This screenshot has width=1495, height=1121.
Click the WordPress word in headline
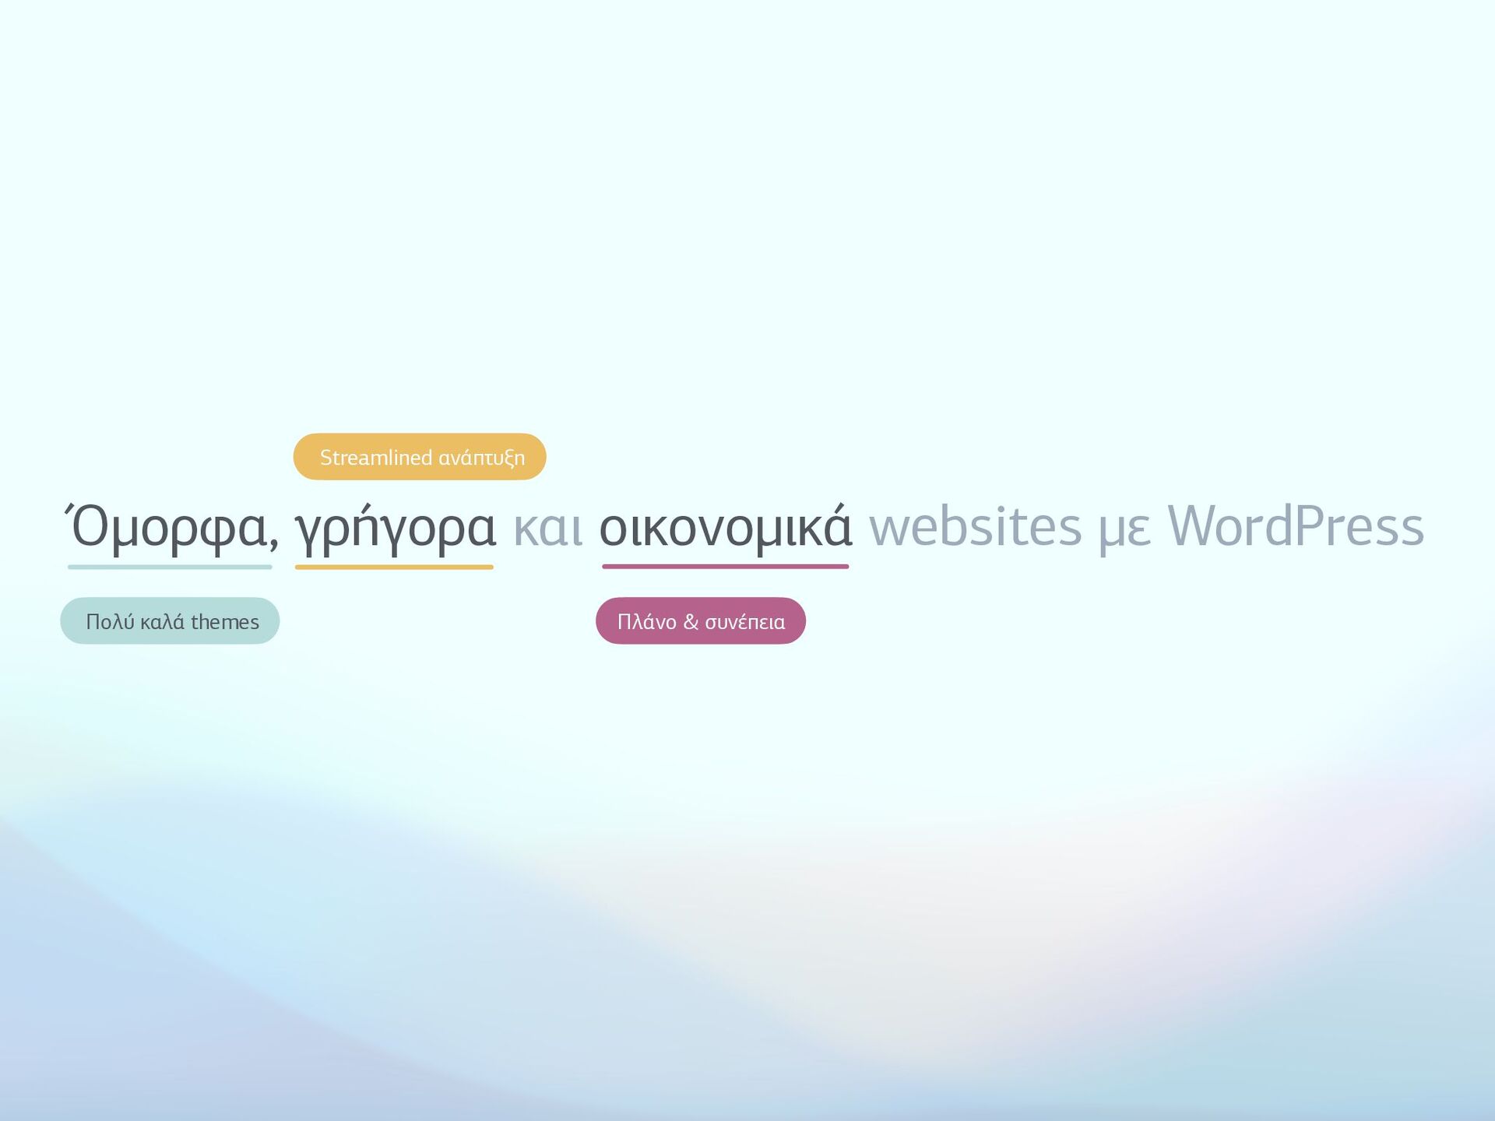click(x=1296, y=528)
